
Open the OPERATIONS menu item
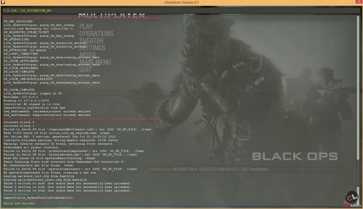[x=96, y=34]
